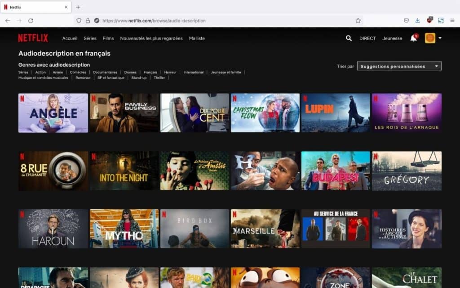Open the browser hamburger menu
The height and width of the screenshot is (288, 460).
pyautogui.click(x=452, y=21)
